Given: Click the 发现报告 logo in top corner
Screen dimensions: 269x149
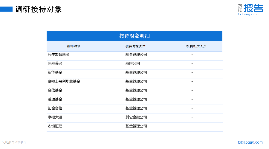Looking at the screenshot, I should tap(250, 10).
